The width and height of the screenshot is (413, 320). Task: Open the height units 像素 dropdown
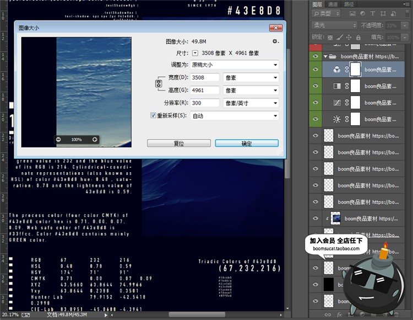[251, 90]
